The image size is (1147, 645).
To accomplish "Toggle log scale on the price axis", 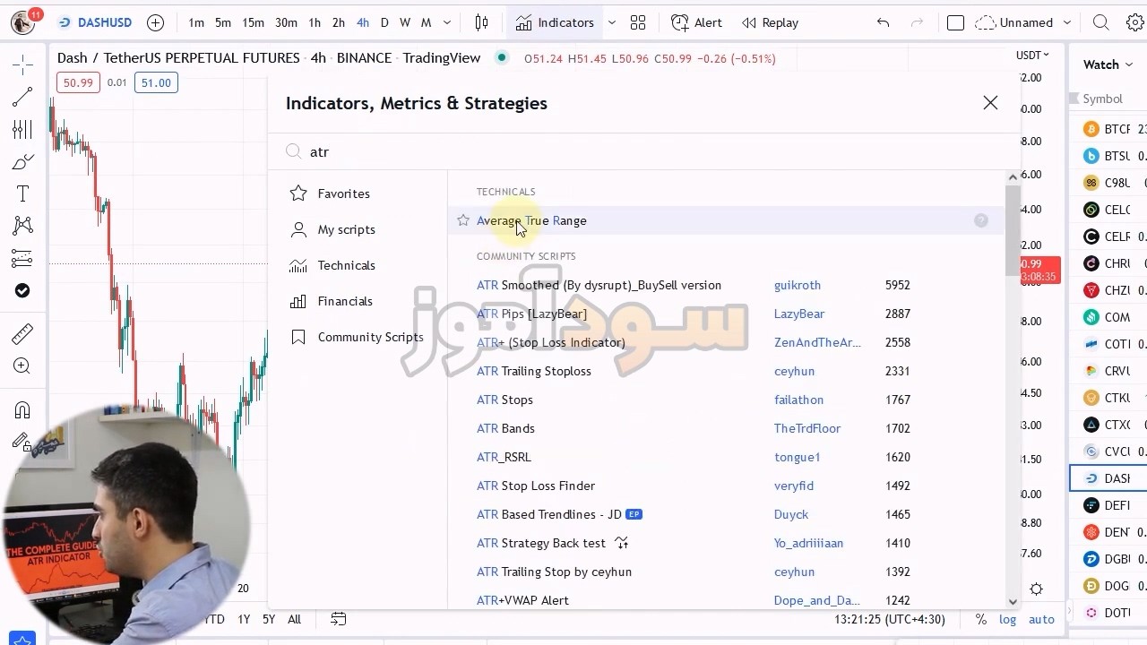I will click(1008, 619).
